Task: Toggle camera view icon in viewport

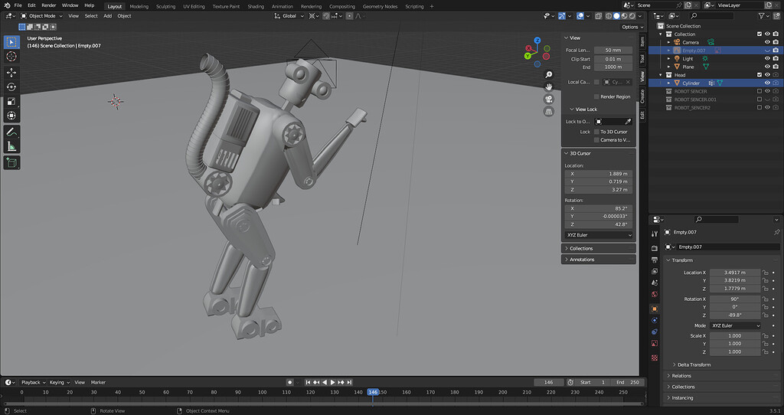Action: pos(548,99)
